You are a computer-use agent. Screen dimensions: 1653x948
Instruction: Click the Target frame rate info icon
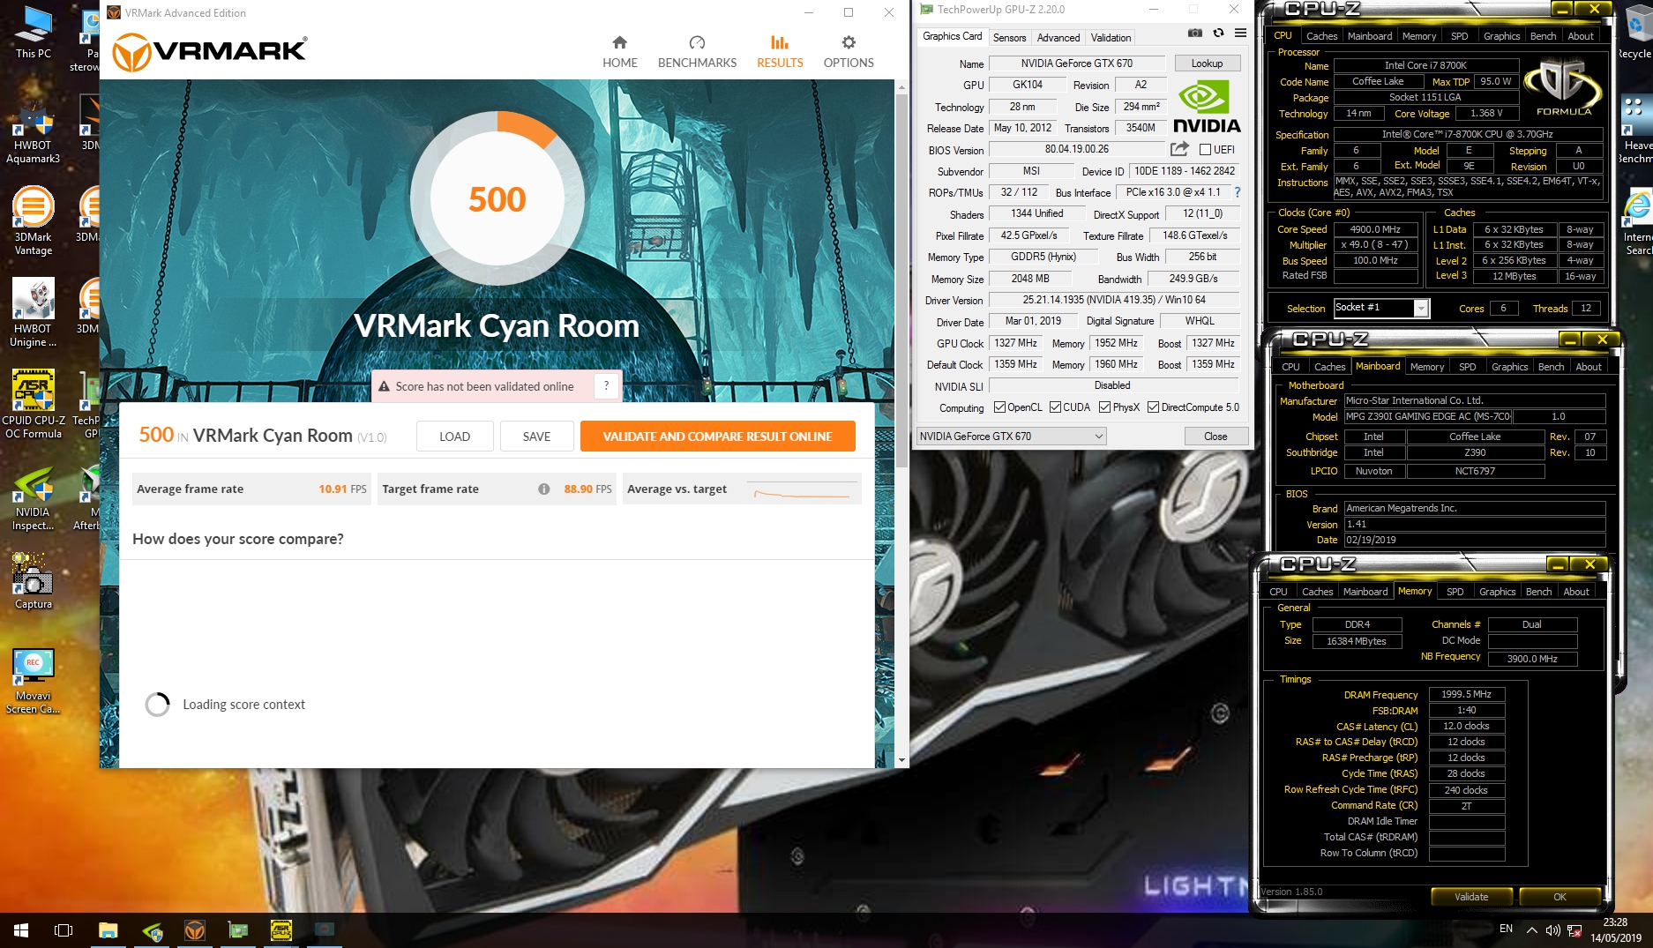tap(544, 489)
